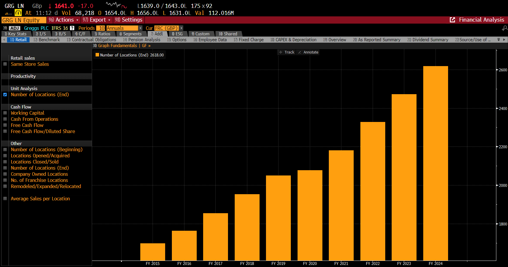Open the FRC (GBP) currency dropdown
Viewport: 508px width, 267px height.
[169, 28]
